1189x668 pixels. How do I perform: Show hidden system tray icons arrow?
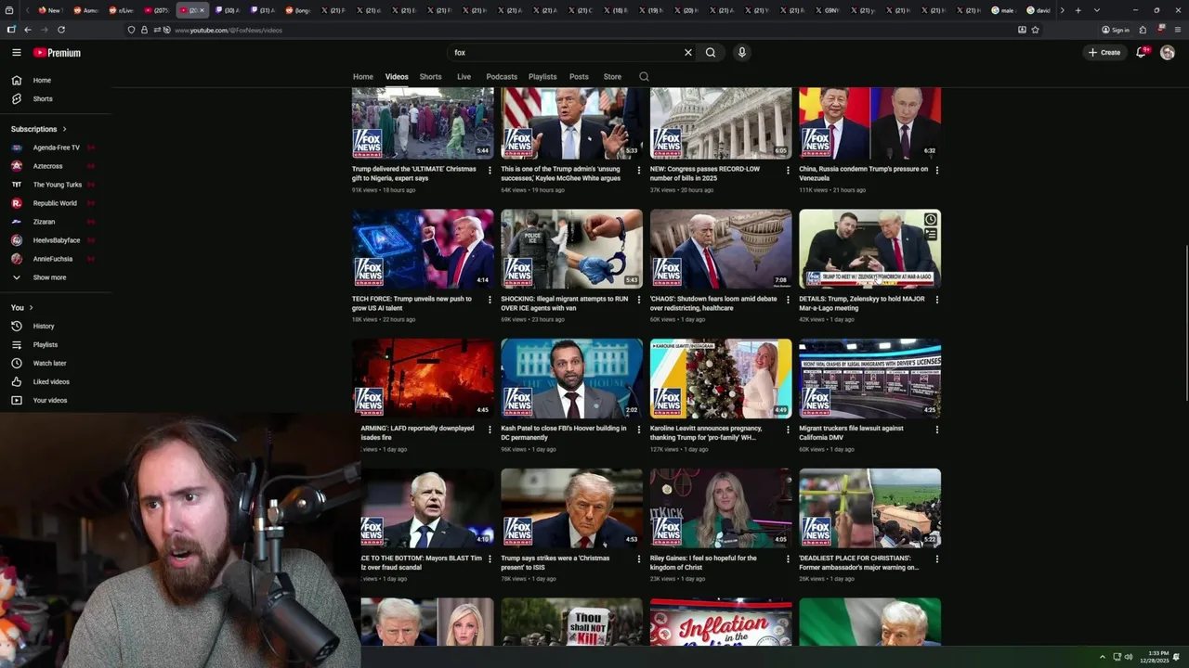(x=1103, y=657)
